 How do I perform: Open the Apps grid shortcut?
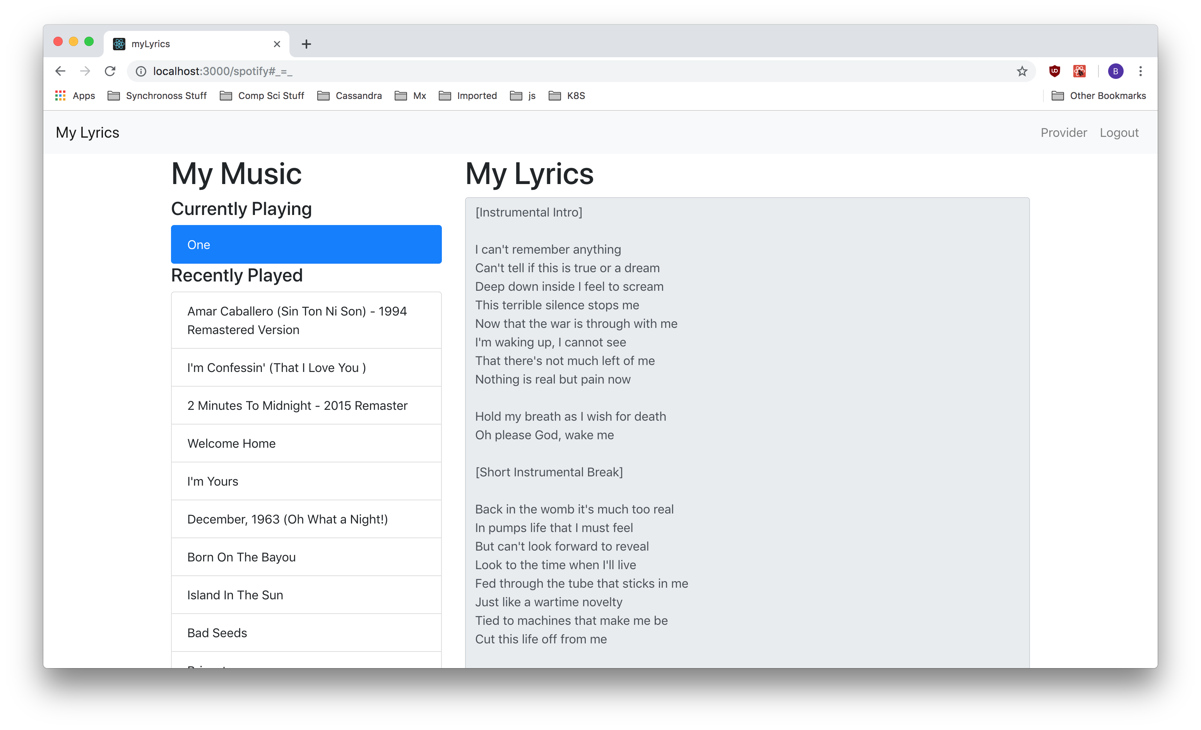pos(75,96)
